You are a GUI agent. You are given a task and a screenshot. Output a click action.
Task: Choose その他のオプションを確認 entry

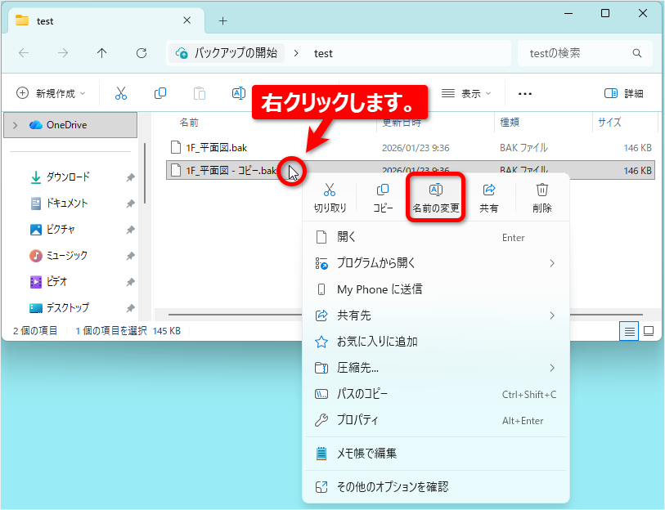coord(435,487)
